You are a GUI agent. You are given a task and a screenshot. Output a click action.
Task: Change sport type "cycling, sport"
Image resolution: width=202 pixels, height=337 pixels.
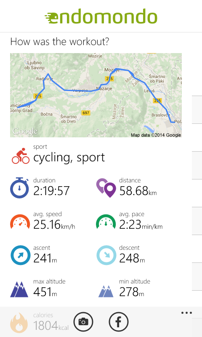click(x=69, y=158)
